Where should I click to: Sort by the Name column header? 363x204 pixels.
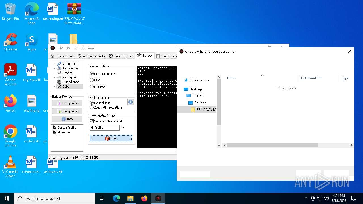pyautogui.click(x=232, y=78)
